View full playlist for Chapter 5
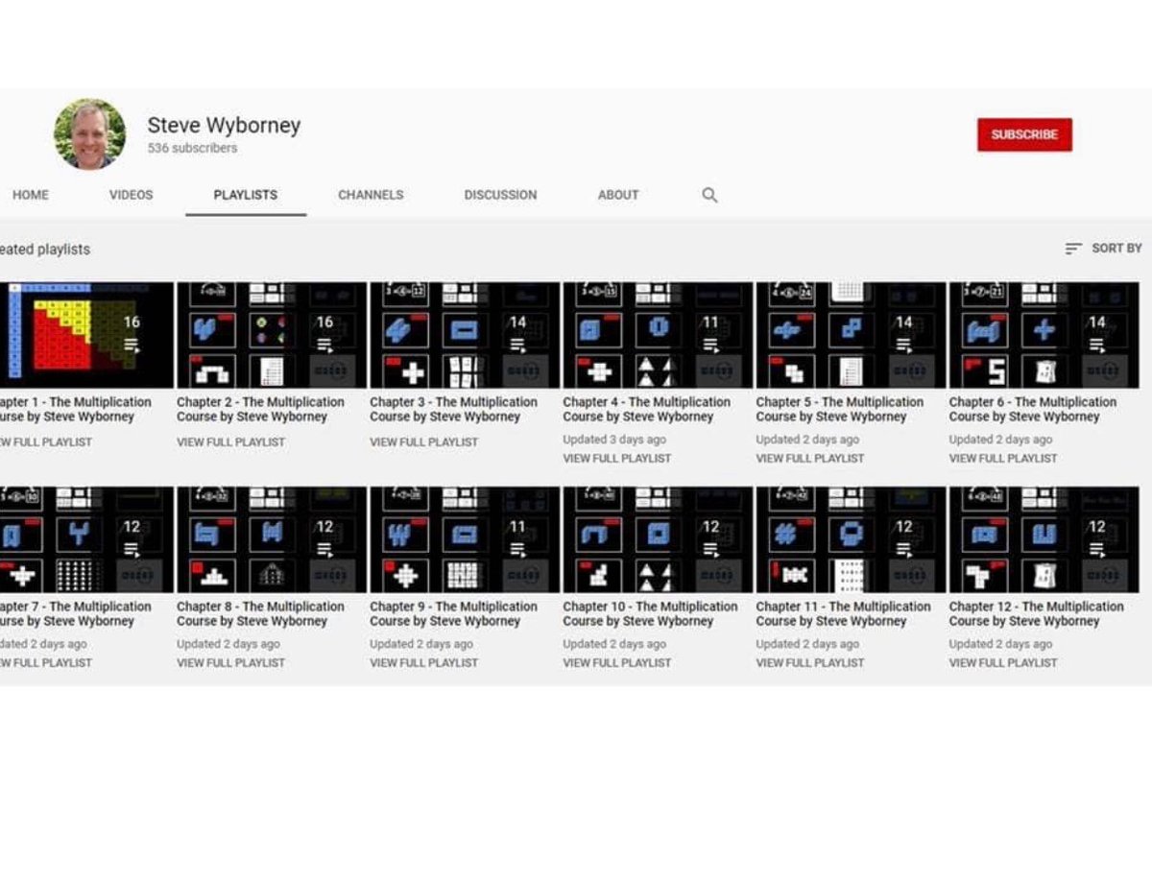 810,459
